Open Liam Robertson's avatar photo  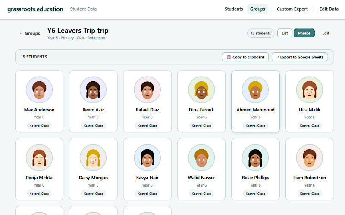coord(310,158)
